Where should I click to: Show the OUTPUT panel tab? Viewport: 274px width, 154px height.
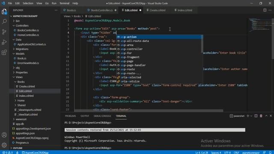point(85,116)
